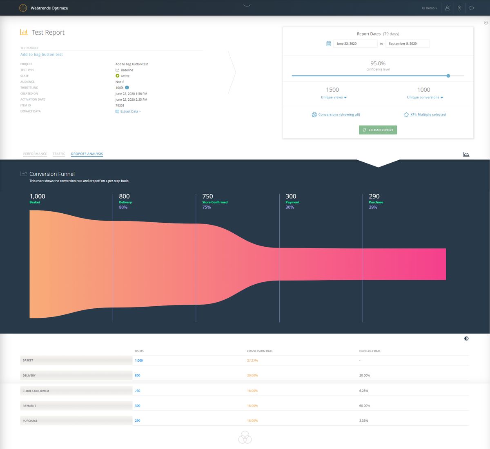Open the UI Demo dropdown menu
Image resolution: width=490 pixels, height=449 pixels.
click(429, 8)
